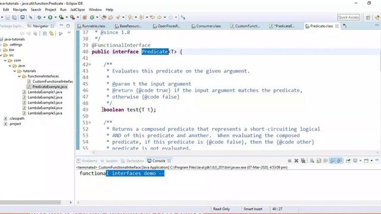Open the Run button dropdown arrow
The height and width of the screenshot is (214, 381).
click(55, 17)
